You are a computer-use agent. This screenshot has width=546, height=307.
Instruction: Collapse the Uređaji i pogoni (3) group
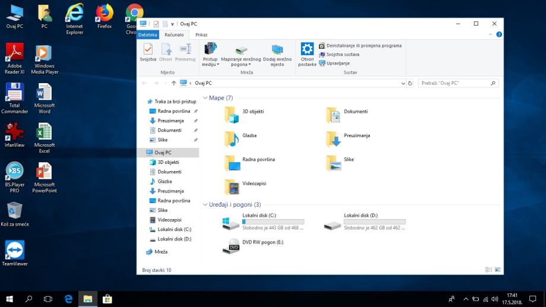(205, 204)
